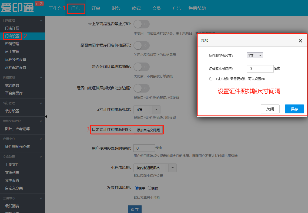
Task: Click the blue 保存 button in dialog
Action: point(294,109)
